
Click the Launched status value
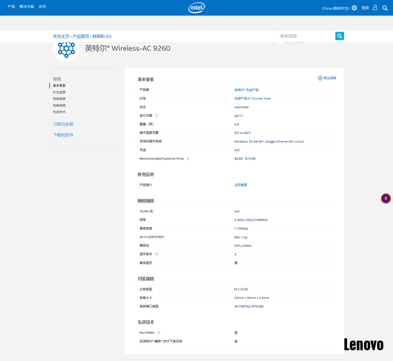pyautogui.click(x=241, y=107)
